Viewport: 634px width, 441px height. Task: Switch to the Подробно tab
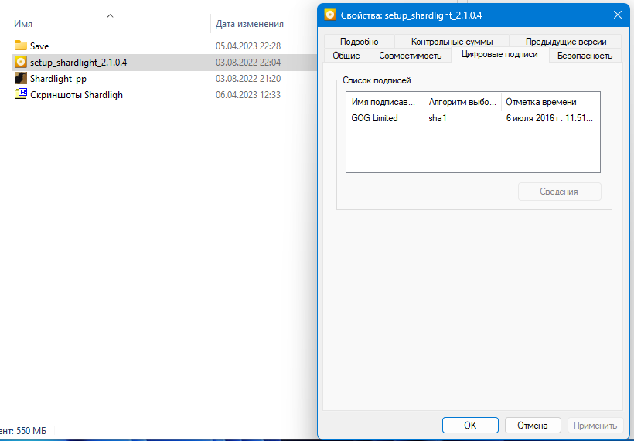tap(359, 41)
